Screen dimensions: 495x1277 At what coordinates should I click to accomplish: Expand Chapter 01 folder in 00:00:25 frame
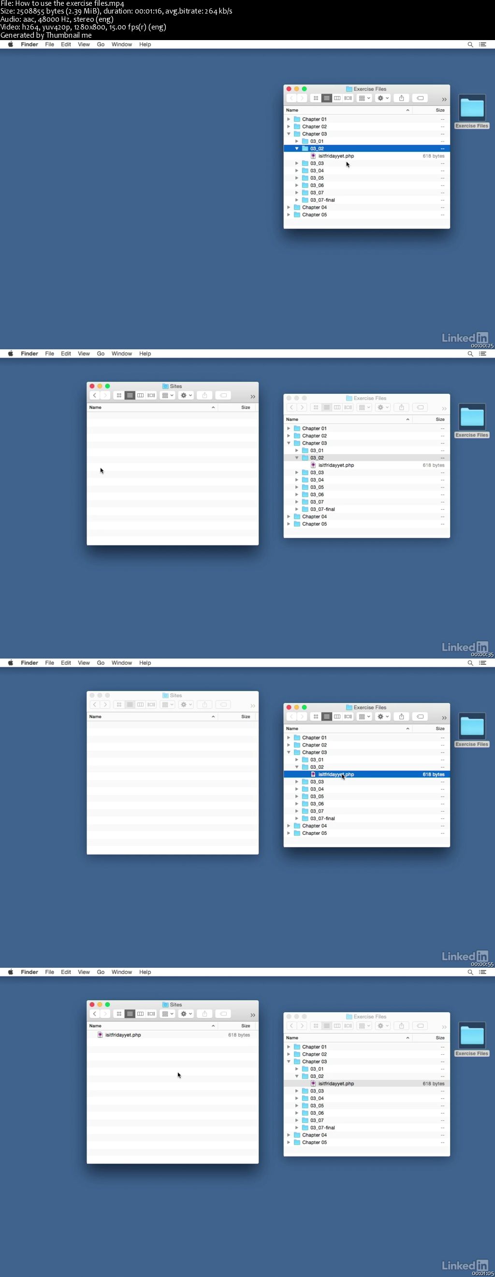click(x=289, y=119)
